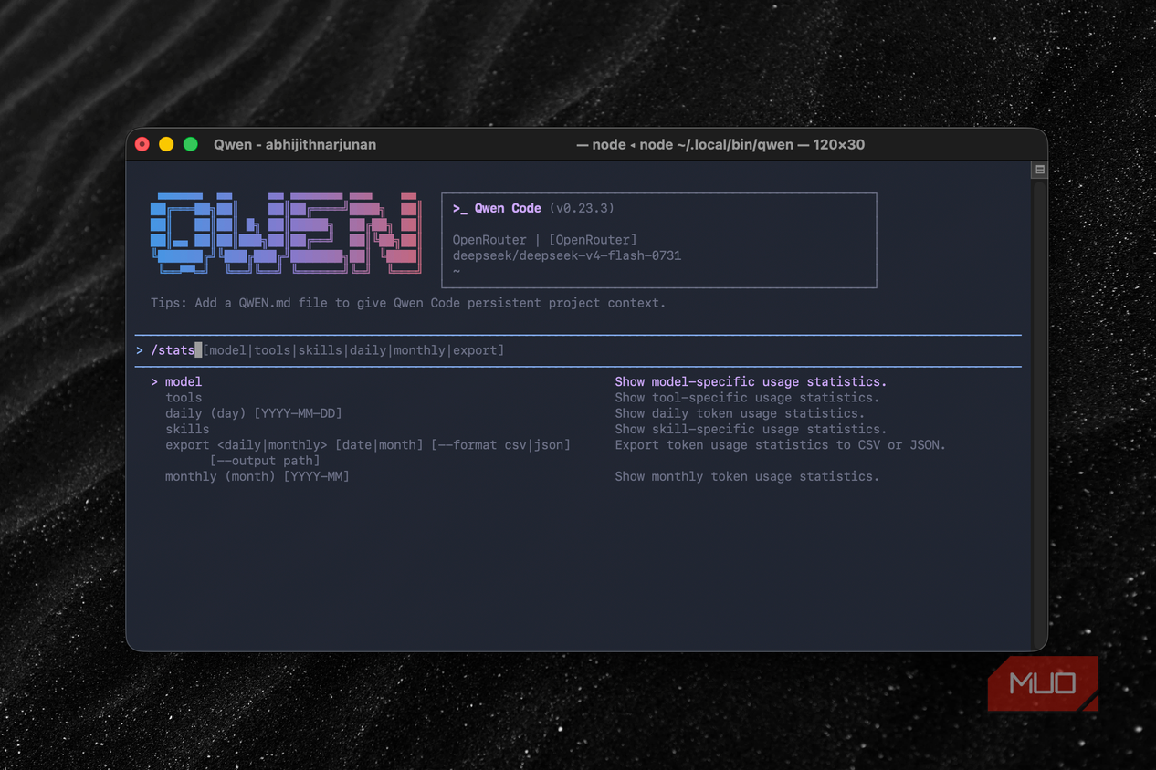Viewport: 1156px width, 770px height.
Task: Minimize the terminal with the yellow button
Action: pos(166,144)
